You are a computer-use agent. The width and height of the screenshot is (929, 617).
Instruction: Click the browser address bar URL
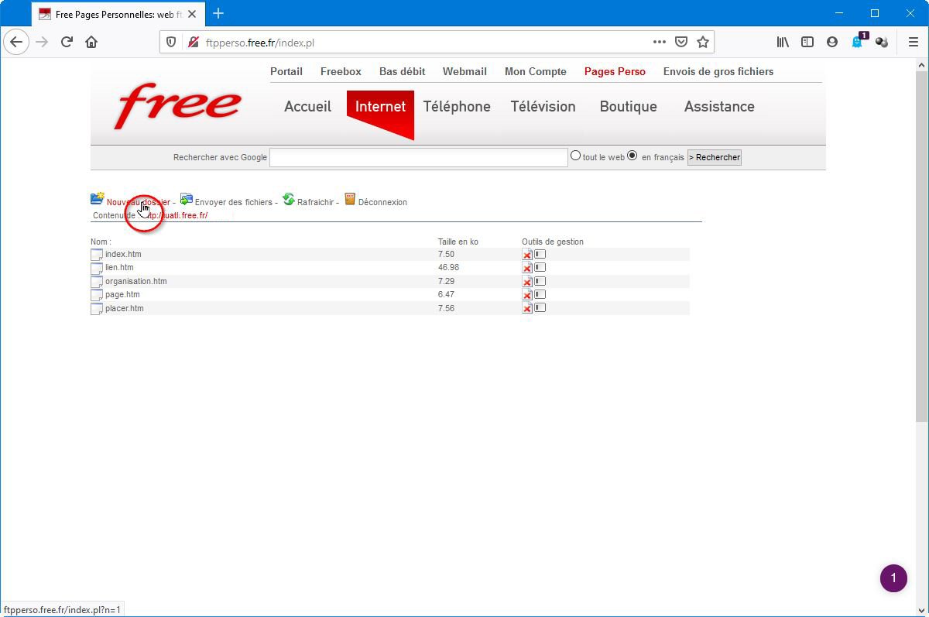(260, 43)
